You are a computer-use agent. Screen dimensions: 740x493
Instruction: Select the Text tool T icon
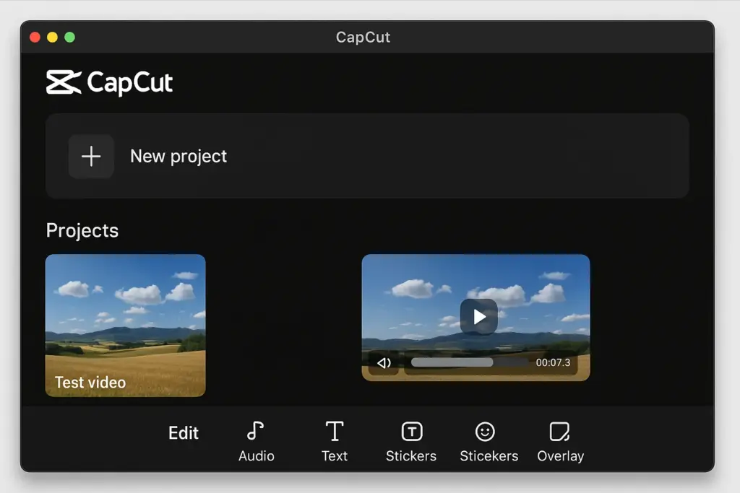[335, 431]
